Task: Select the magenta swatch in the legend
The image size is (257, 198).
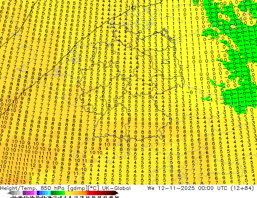Action: (32, 193)
